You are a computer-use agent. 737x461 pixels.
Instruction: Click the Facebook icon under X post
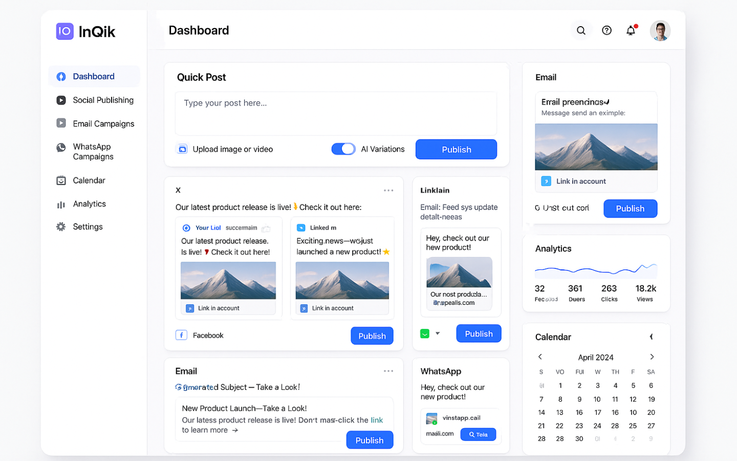pyautogui.click(x=181, y=335)
